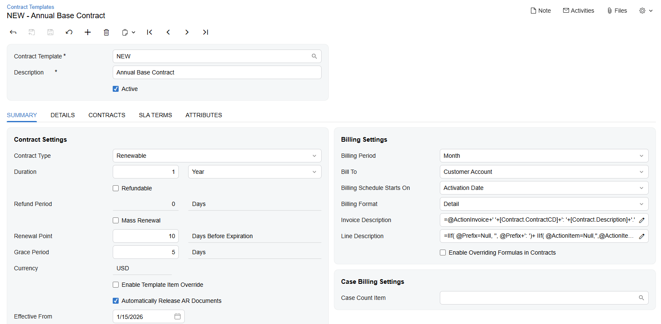Edit the Invoice Description formula with pencil icon
This screenshot has height=324, width=661.
click(x=642, y=220)
